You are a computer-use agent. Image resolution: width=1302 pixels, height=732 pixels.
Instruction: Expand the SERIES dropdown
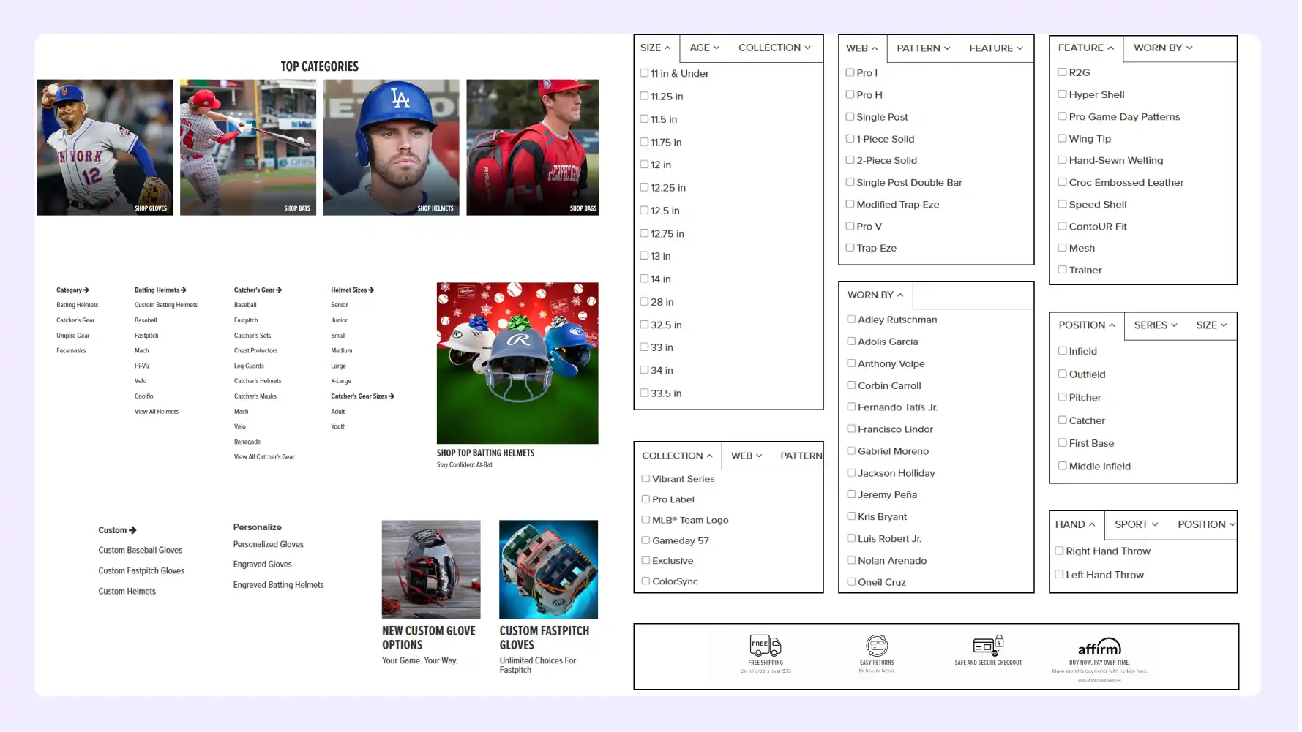1156,325
